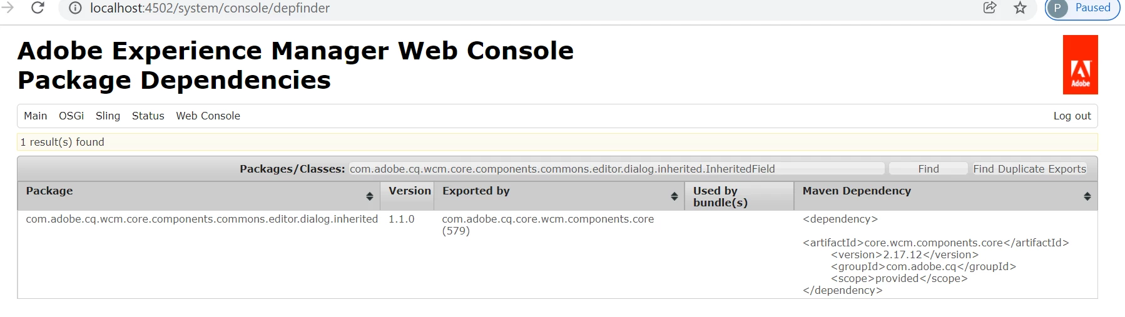Click the '1 result(s) found' message

63,142
